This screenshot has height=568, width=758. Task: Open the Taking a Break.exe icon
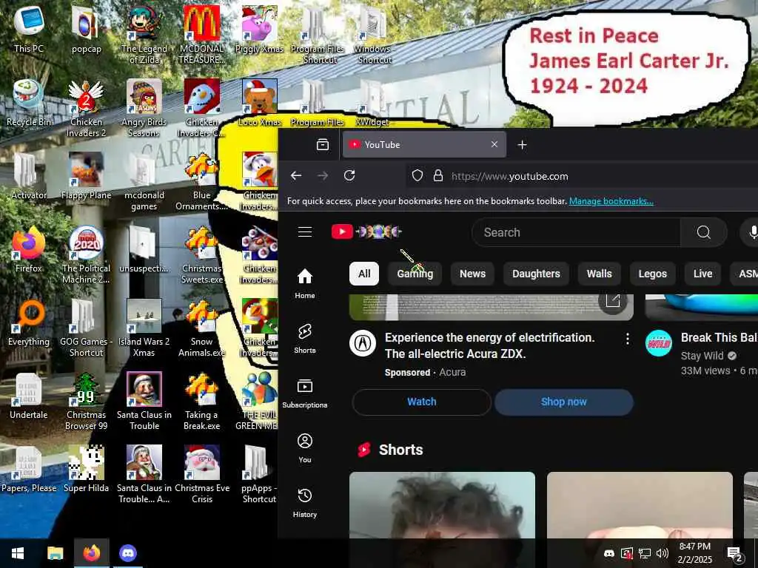(201, 402)
